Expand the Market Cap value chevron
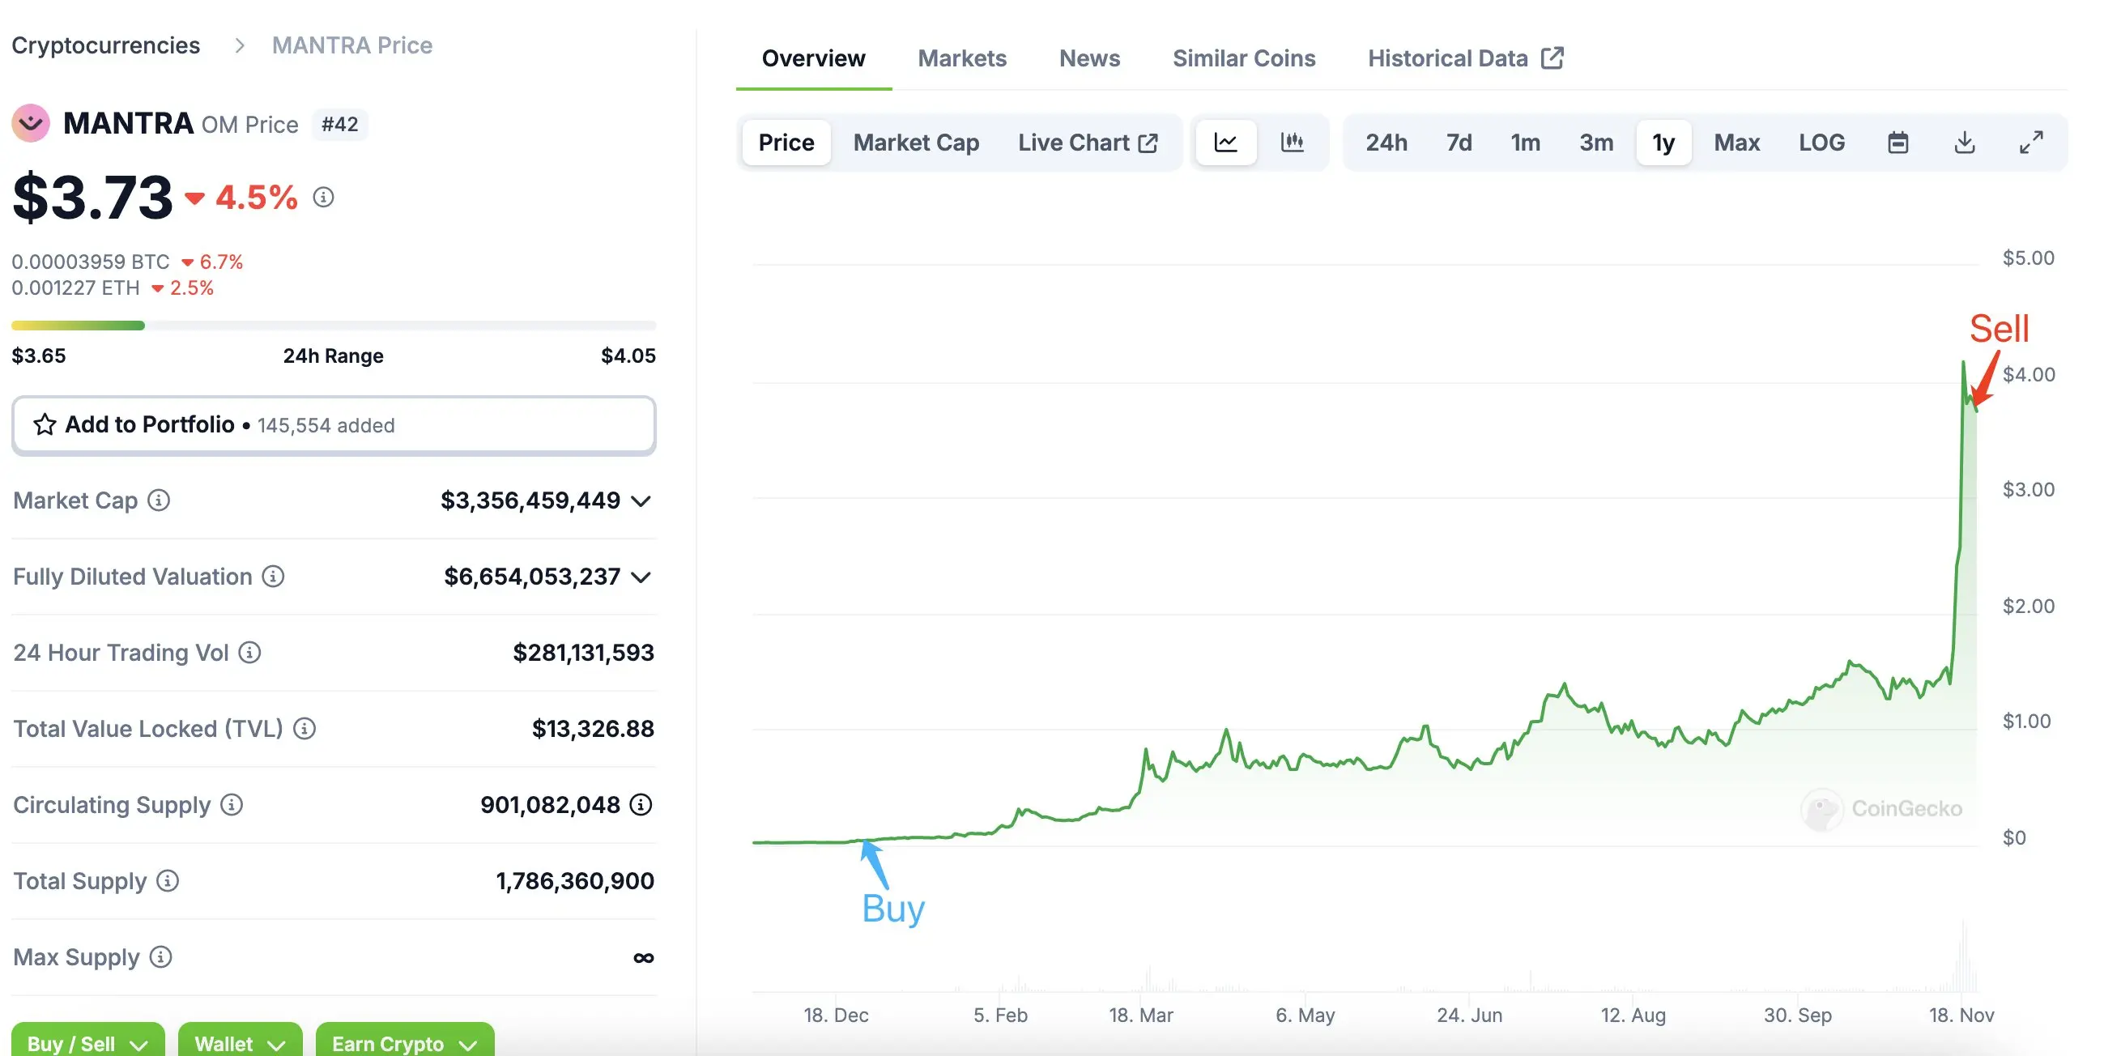Image resolution: width=2104 pixels, height=1056 pixels. tap(641, 500)
